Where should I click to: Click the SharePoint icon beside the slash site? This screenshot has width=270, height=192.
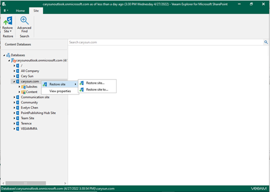(17, 66)
